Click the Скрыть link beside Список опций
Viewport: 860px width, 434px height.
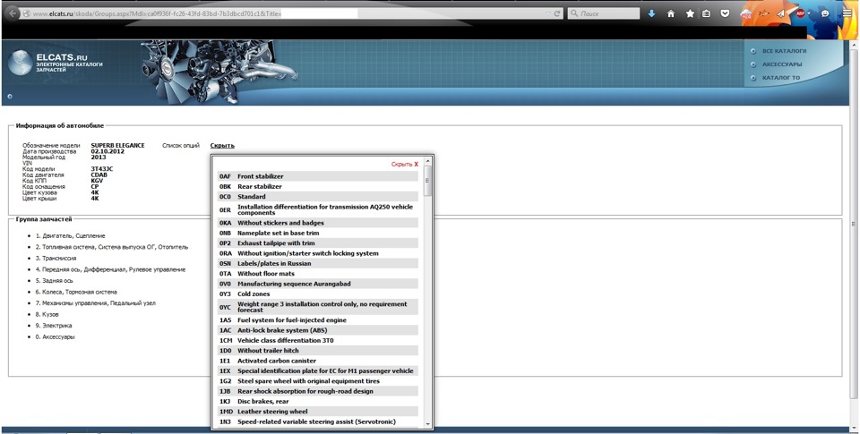click(222, 146)
